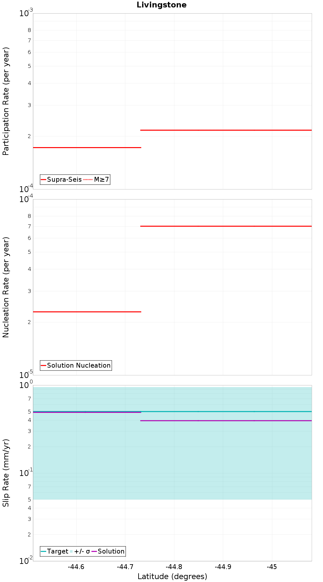Click the -44.6 latitude tick label
This screenshot has height=582, width=323.
76,567
